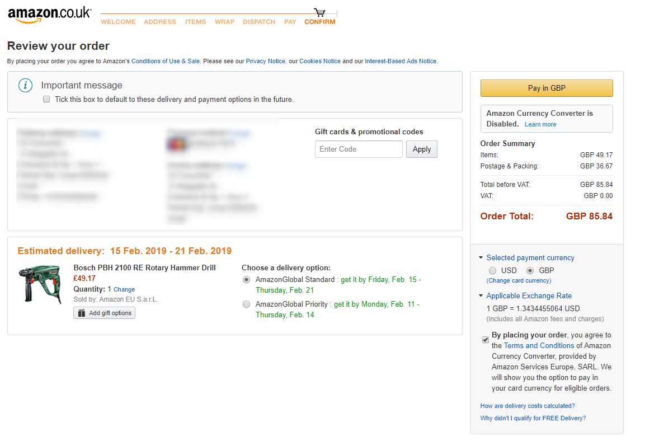
Task: Click the shopping cart progress icon
Action: [319, 12]
